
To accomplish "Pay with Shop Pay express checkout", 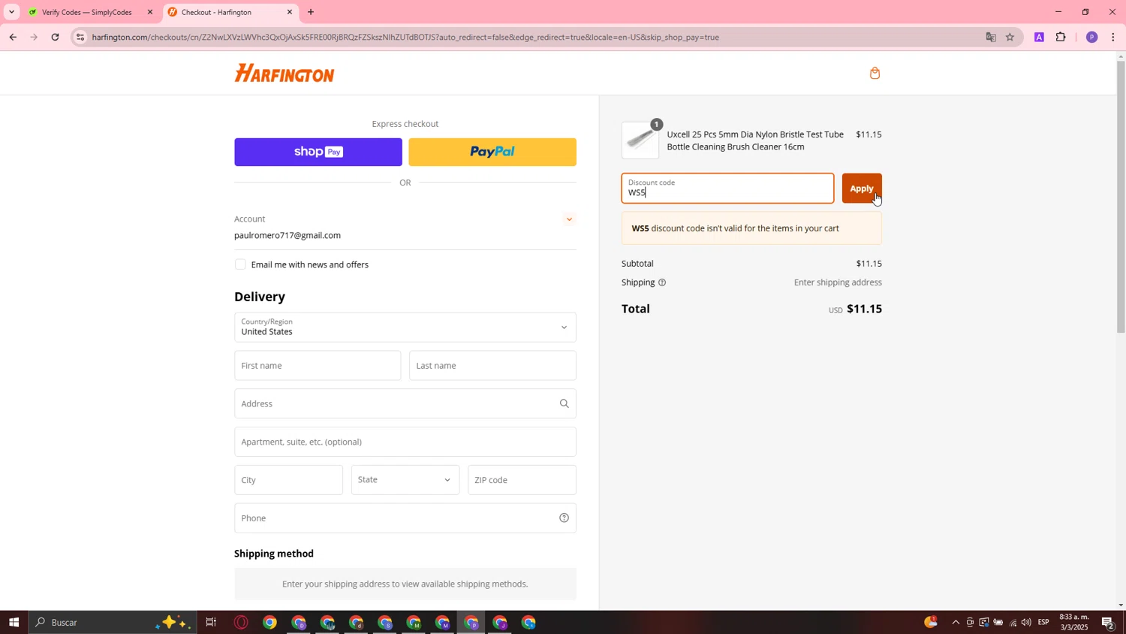I will tap(318, 152).
